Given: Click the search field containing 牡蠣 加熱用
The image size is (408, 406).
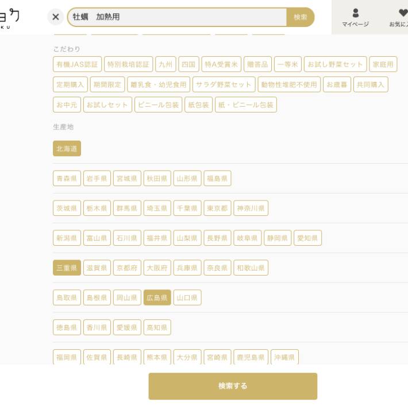Looking at the screenshot, I should pyautogui.click(x=177, y=17).
